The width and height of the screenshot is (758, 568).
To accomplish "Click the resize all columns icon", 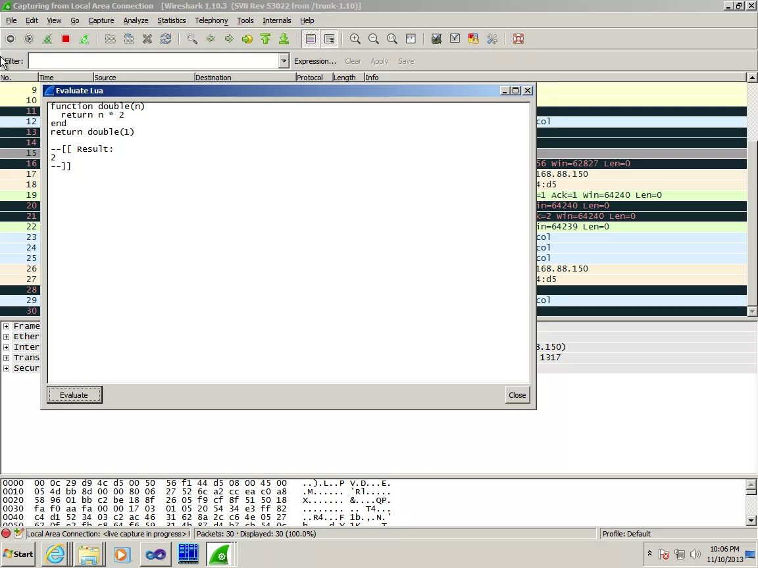I will (x=411, y=39).
